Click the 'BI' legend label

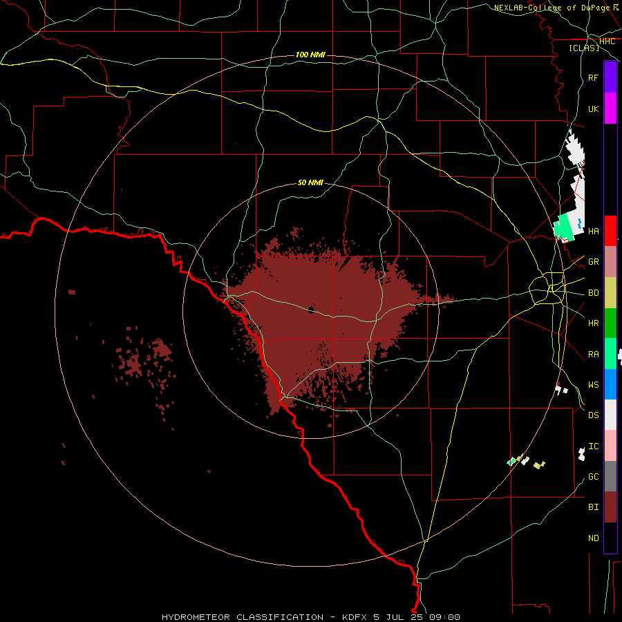593,507
